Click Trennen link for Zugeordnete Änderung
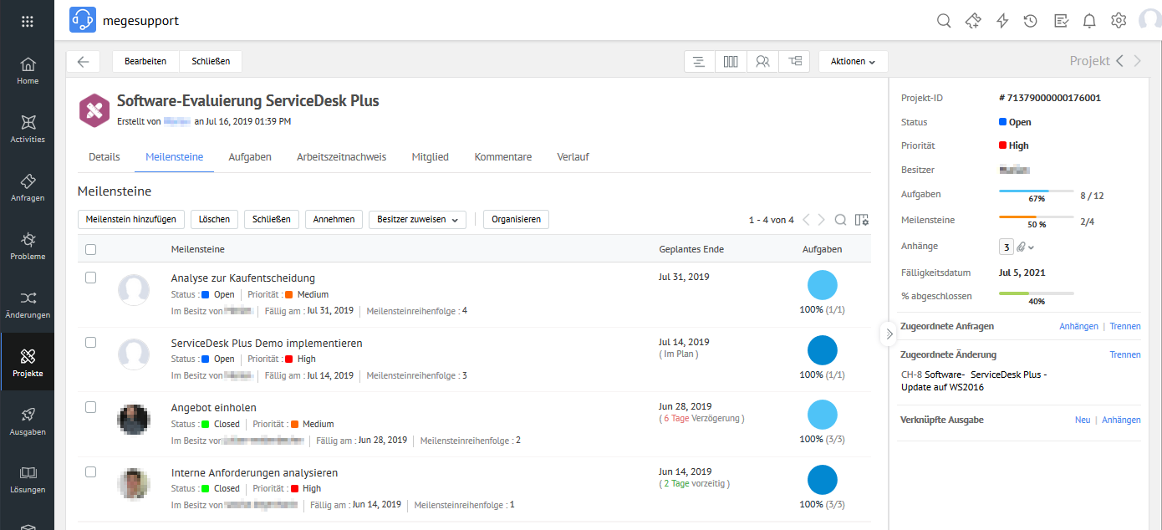 pos(1125,354)
